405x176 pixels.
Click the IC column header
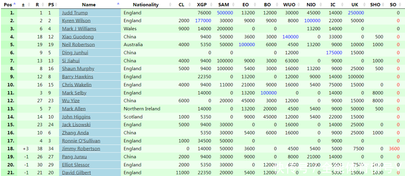(x=333, y=5)
